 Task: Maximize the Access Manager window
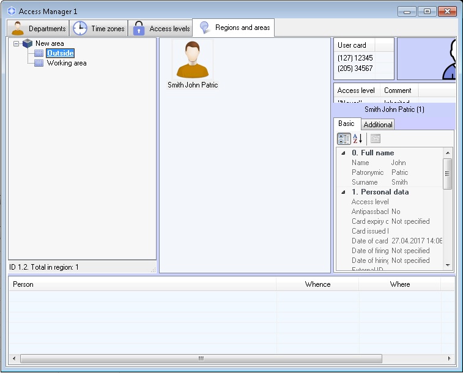(427, 12)
